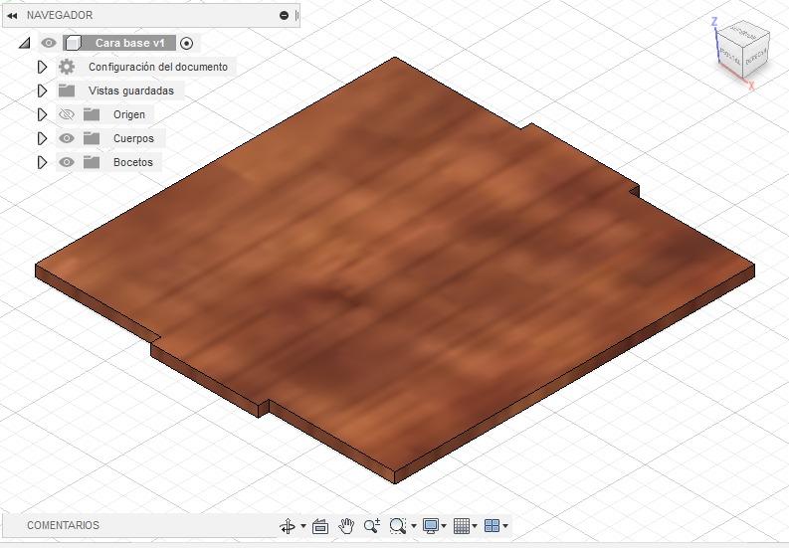The width and height of the screenshot is (789, 548).
Task: Toggle visibility of Cara base v1 component
Action: pos(49,43)
